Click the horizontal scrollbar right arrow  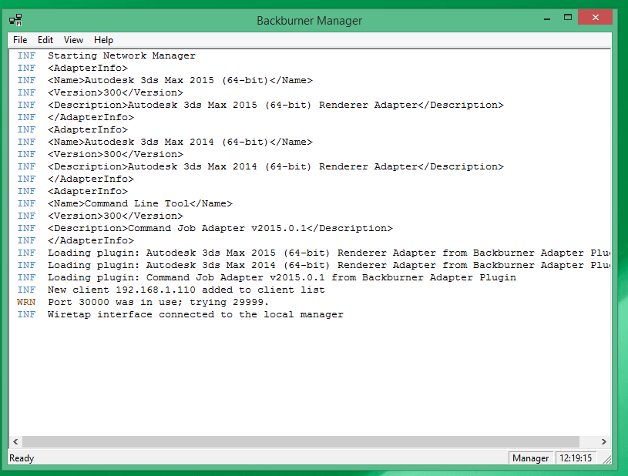coord(605,442)
